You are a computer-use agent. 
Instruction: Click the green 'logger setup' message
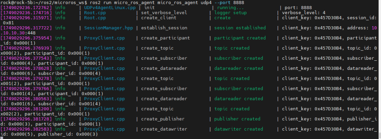[230, 13]
